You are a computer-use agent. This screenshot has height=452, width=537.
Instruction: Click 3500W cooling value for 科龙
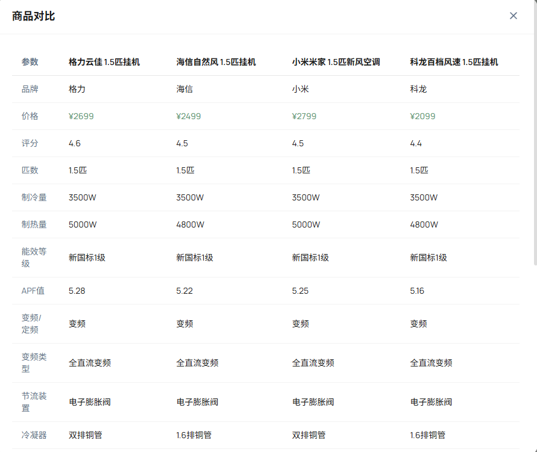click(424, 197)
